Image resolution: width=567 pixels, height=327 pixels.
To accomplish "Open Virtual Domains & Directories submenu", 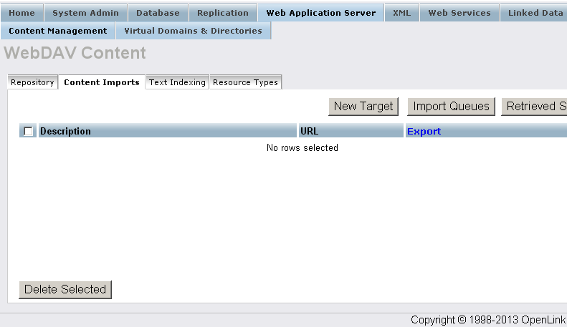I will point(193,31).
